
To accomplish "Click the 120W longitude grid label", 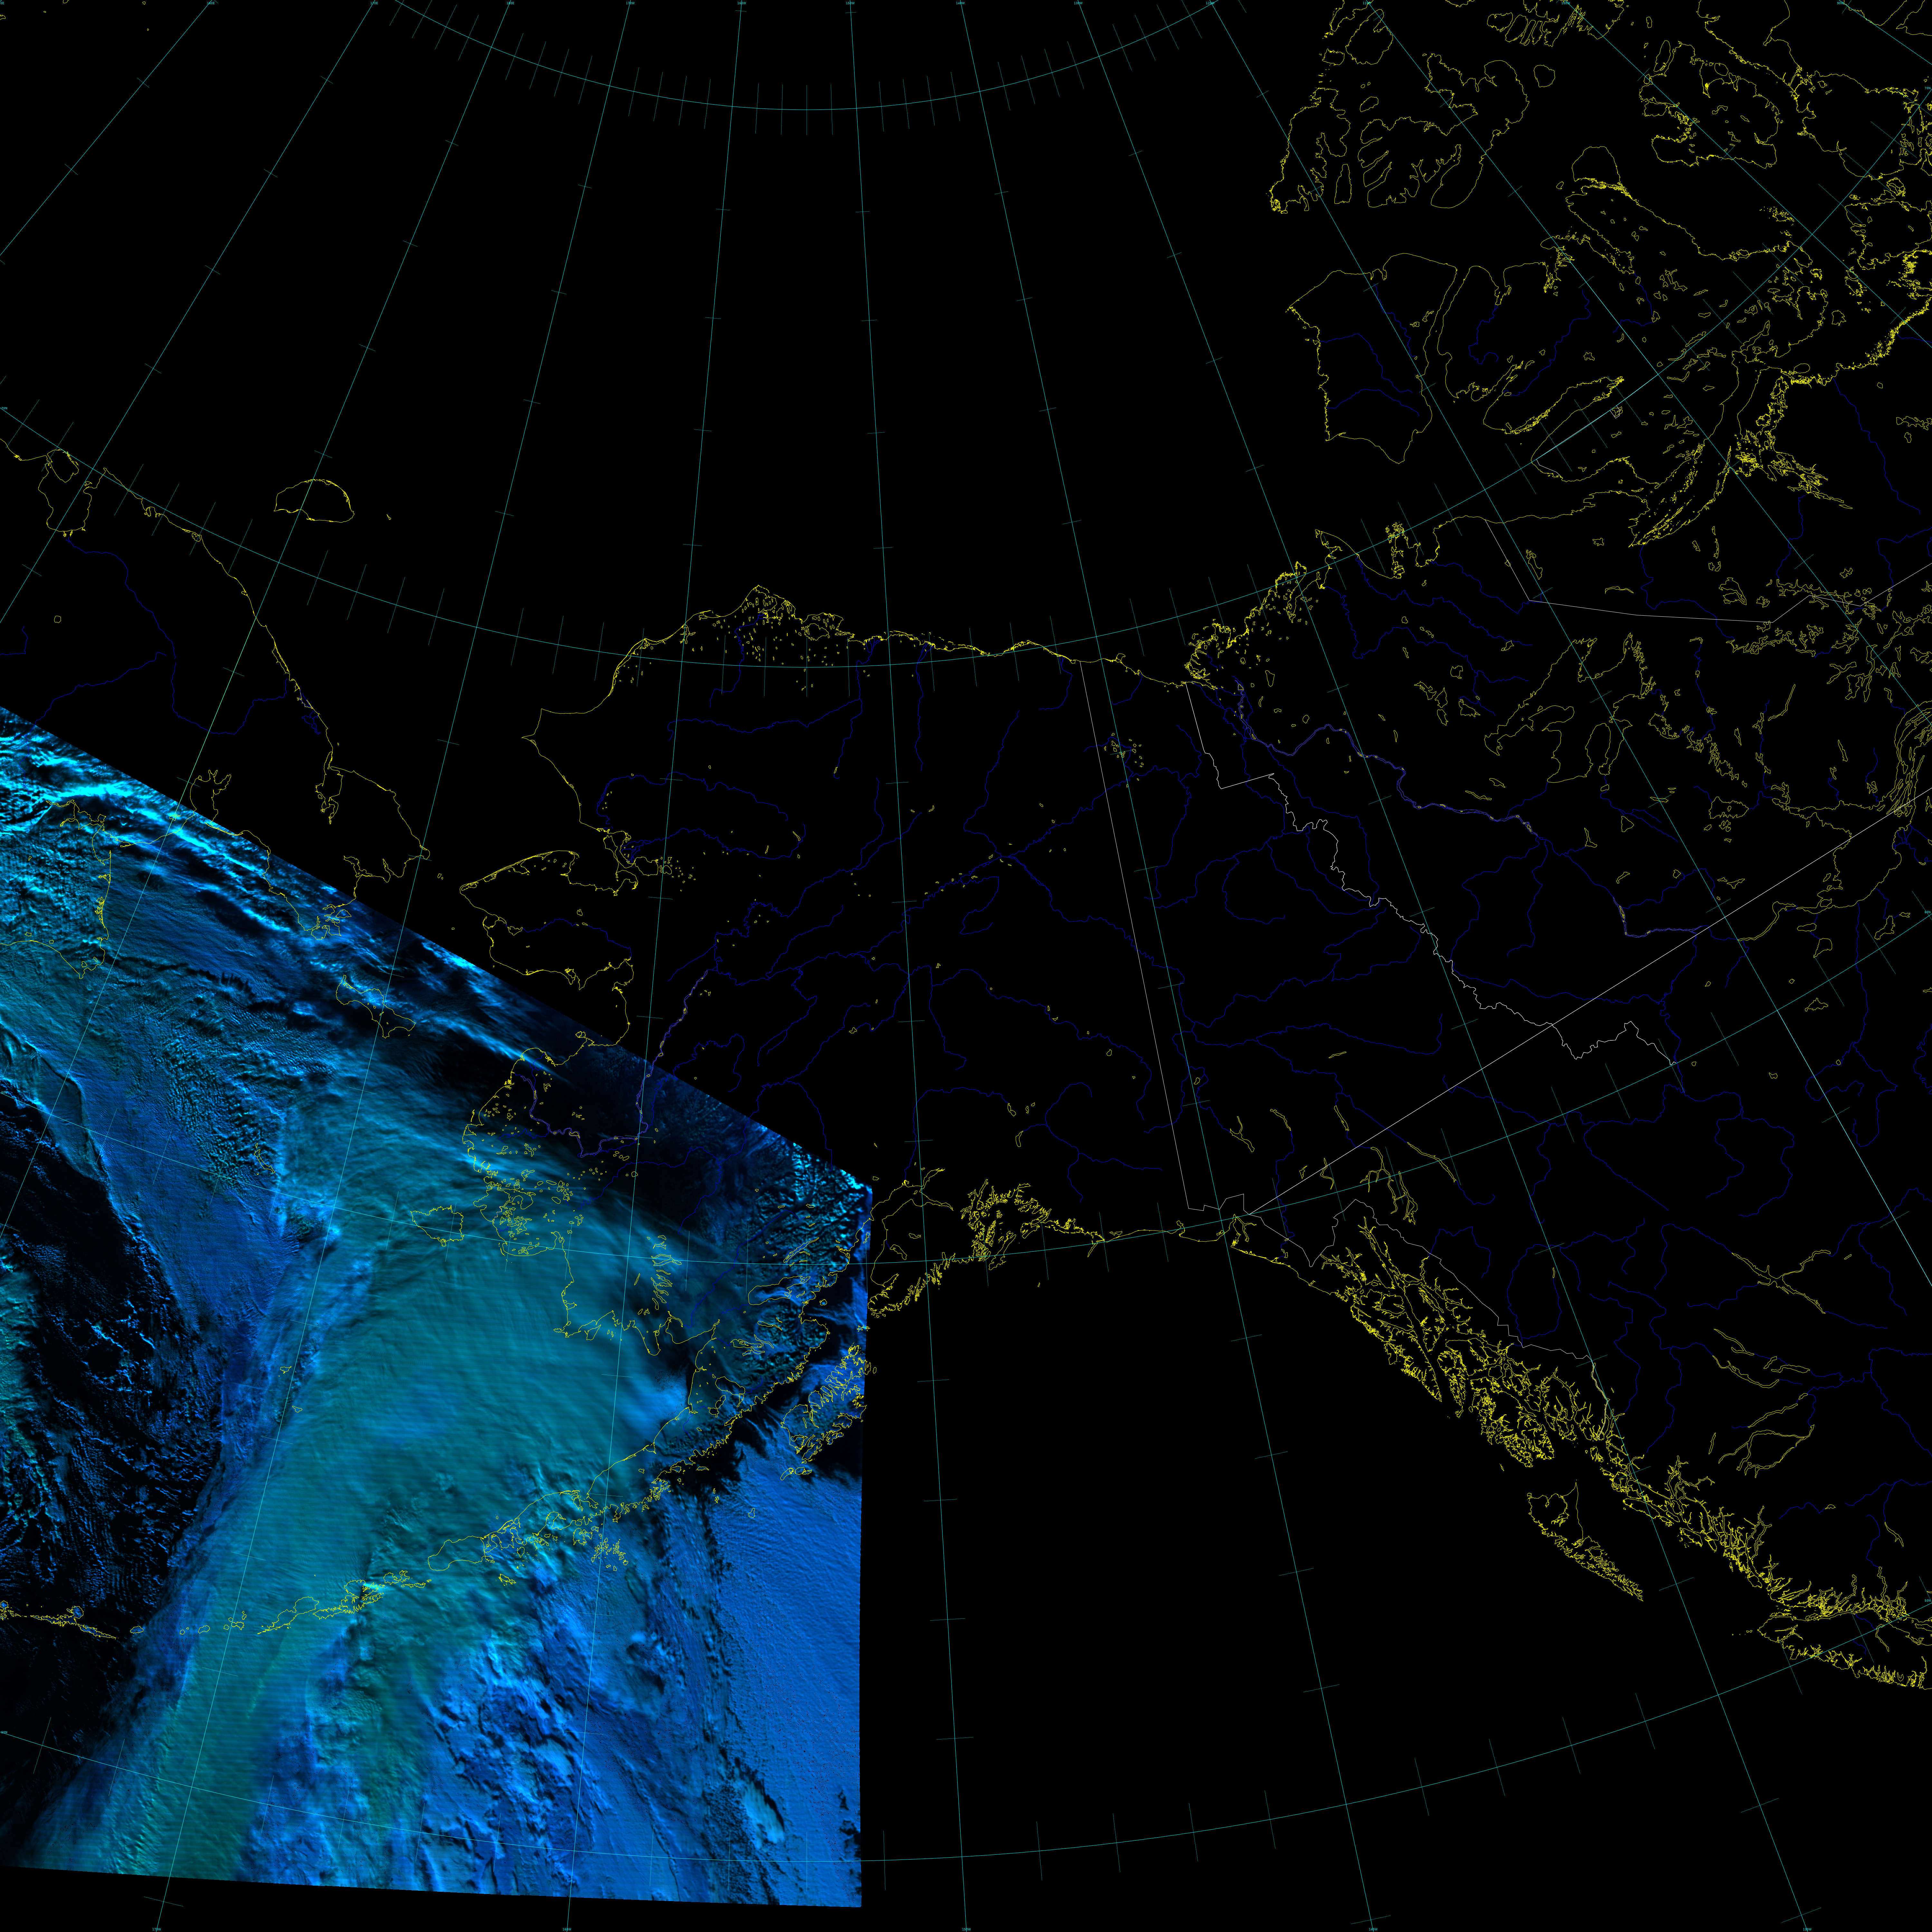I will tap(1210, 3).
